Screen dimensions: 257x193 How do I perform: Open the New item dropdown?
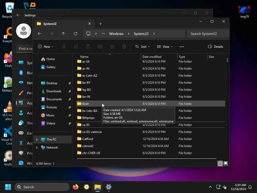click(46, 46)
